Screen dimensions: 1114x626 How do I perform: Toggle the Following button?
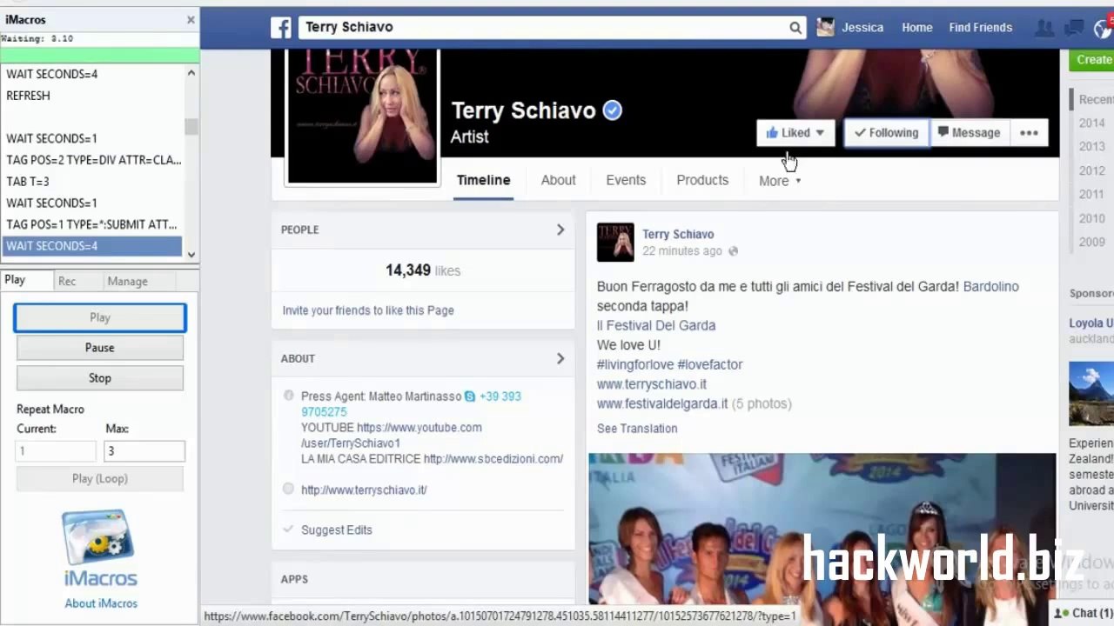click(x=886, y=133)
